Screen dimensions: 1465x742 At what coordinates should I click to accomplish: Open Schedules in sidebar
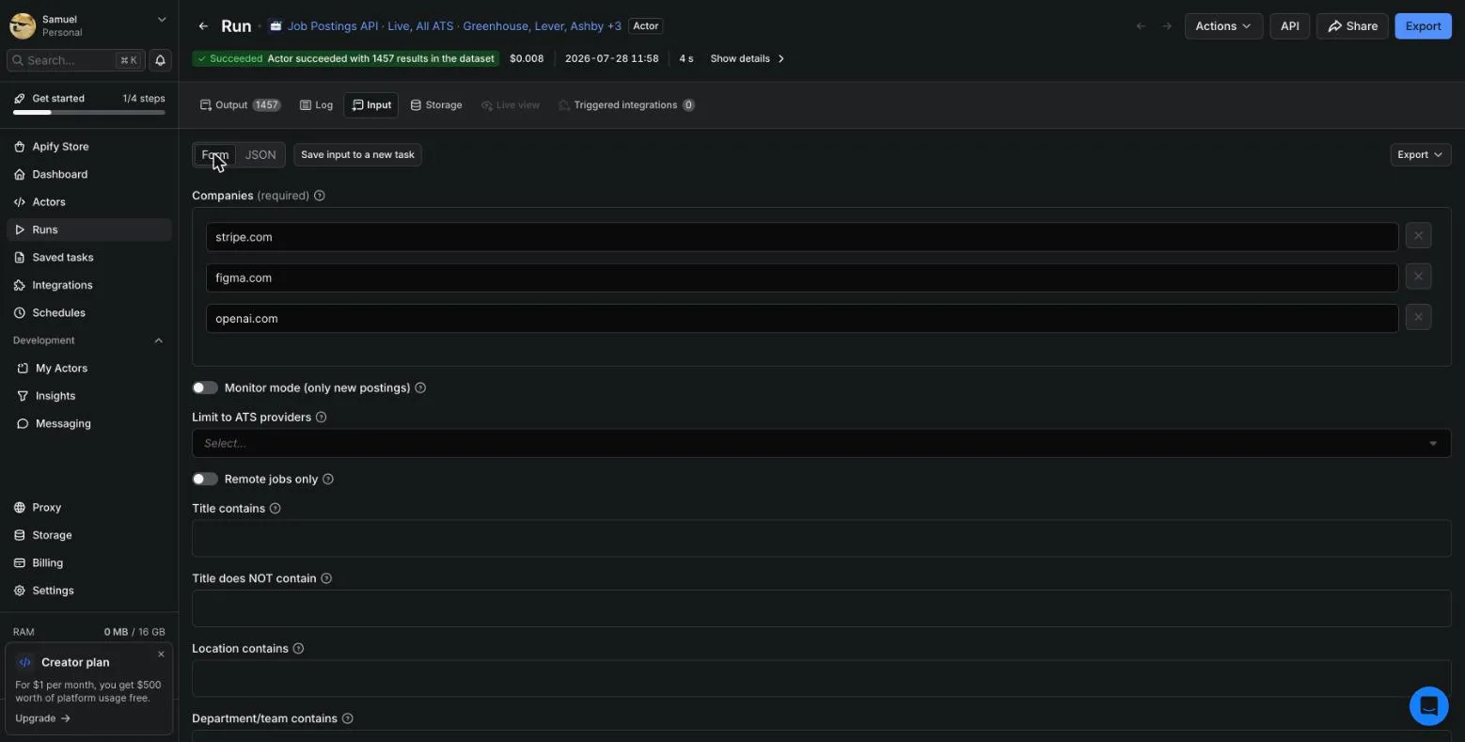[x=89, y=313]
